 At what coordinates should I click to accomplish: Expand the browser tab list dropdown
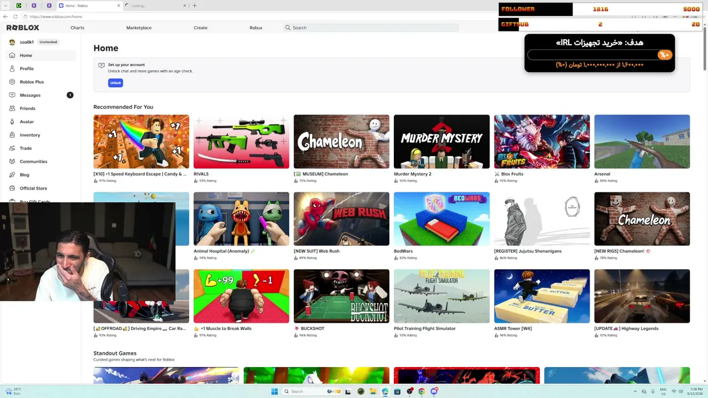pyautogui.click(x=5, y=6)
